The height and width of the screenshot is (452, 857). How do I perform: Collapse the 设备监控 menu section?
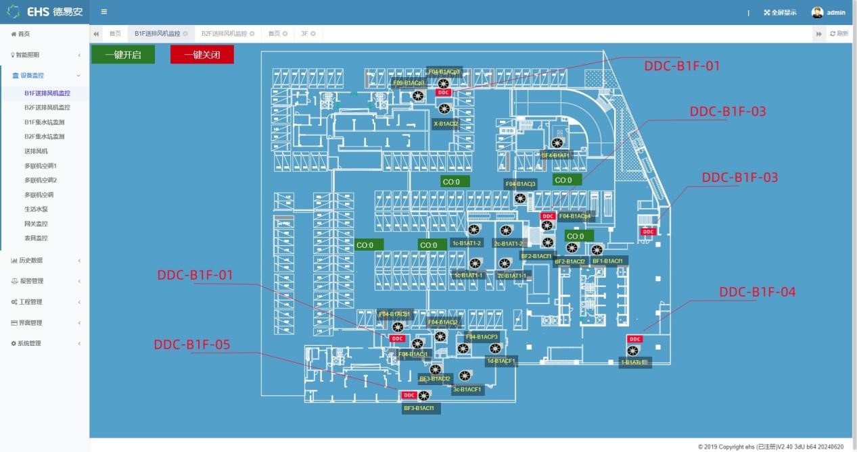click(44, 76)
